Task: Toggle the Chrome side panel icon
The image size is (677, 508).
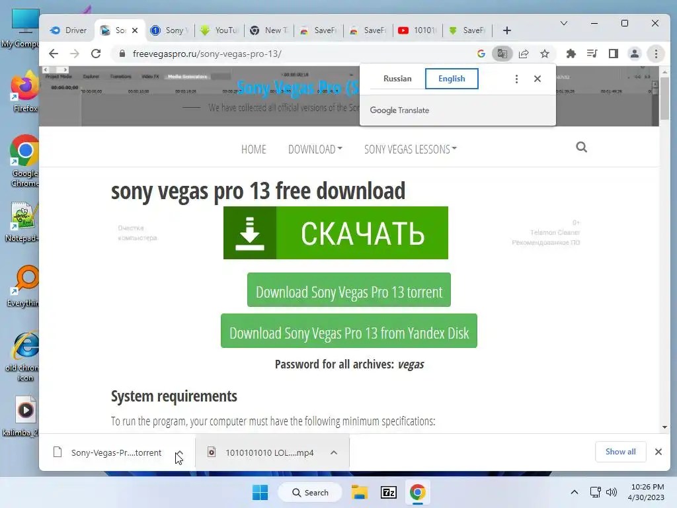Action: (613, 54)
